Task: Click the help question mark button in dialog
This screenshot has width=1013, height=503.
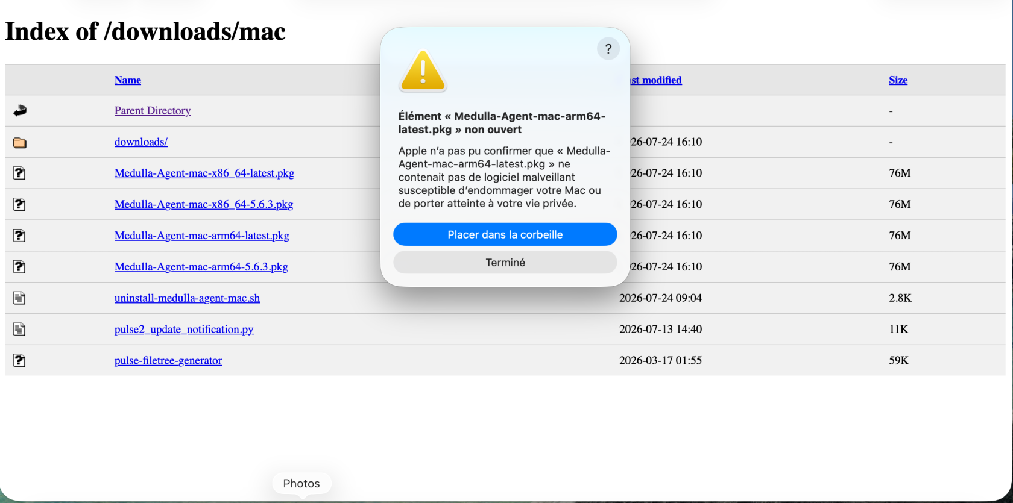Action: coord(608,49)
